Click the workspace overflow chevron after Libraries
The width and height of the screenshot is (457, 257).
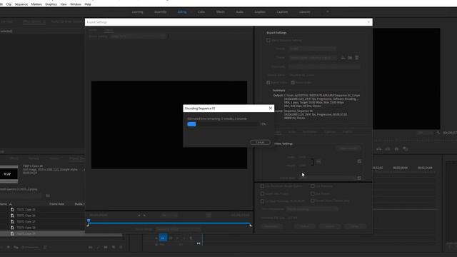(x=328, y=12)
